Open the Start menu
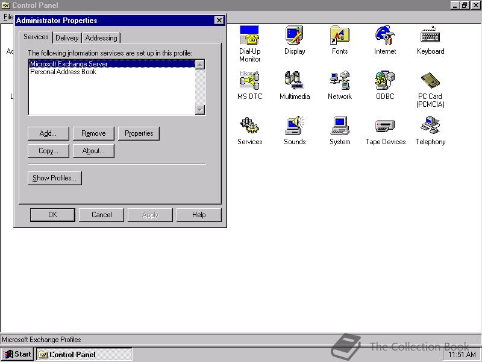The width and height of the screenshot is (482, 362). [x=17, y=354]
